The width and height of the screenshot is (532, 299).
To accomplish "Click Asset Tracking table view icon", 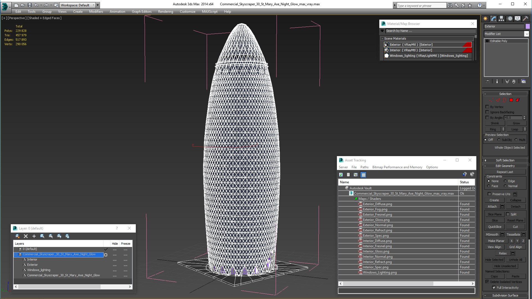I will (x=363, y=175).
